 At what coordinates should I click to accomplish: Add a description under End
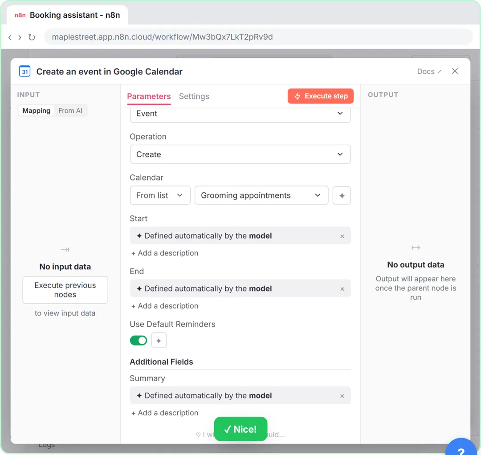pyautogui.click(x=165, y=306)
